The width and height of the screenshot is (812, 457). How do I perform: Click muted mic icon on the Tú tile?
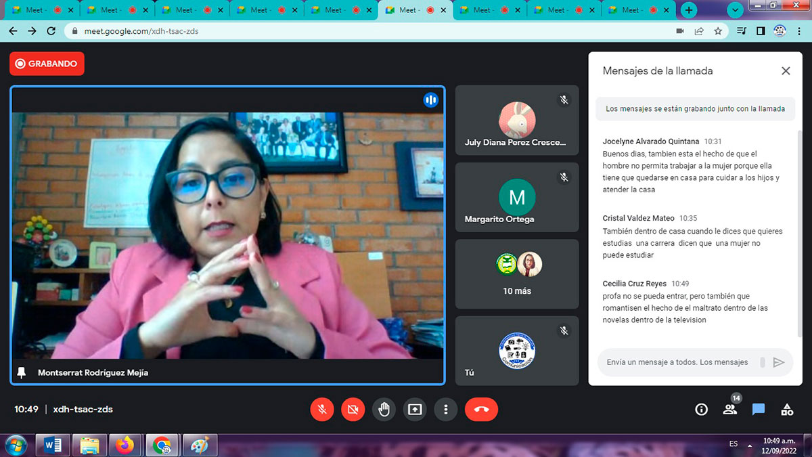pos(564,331)
